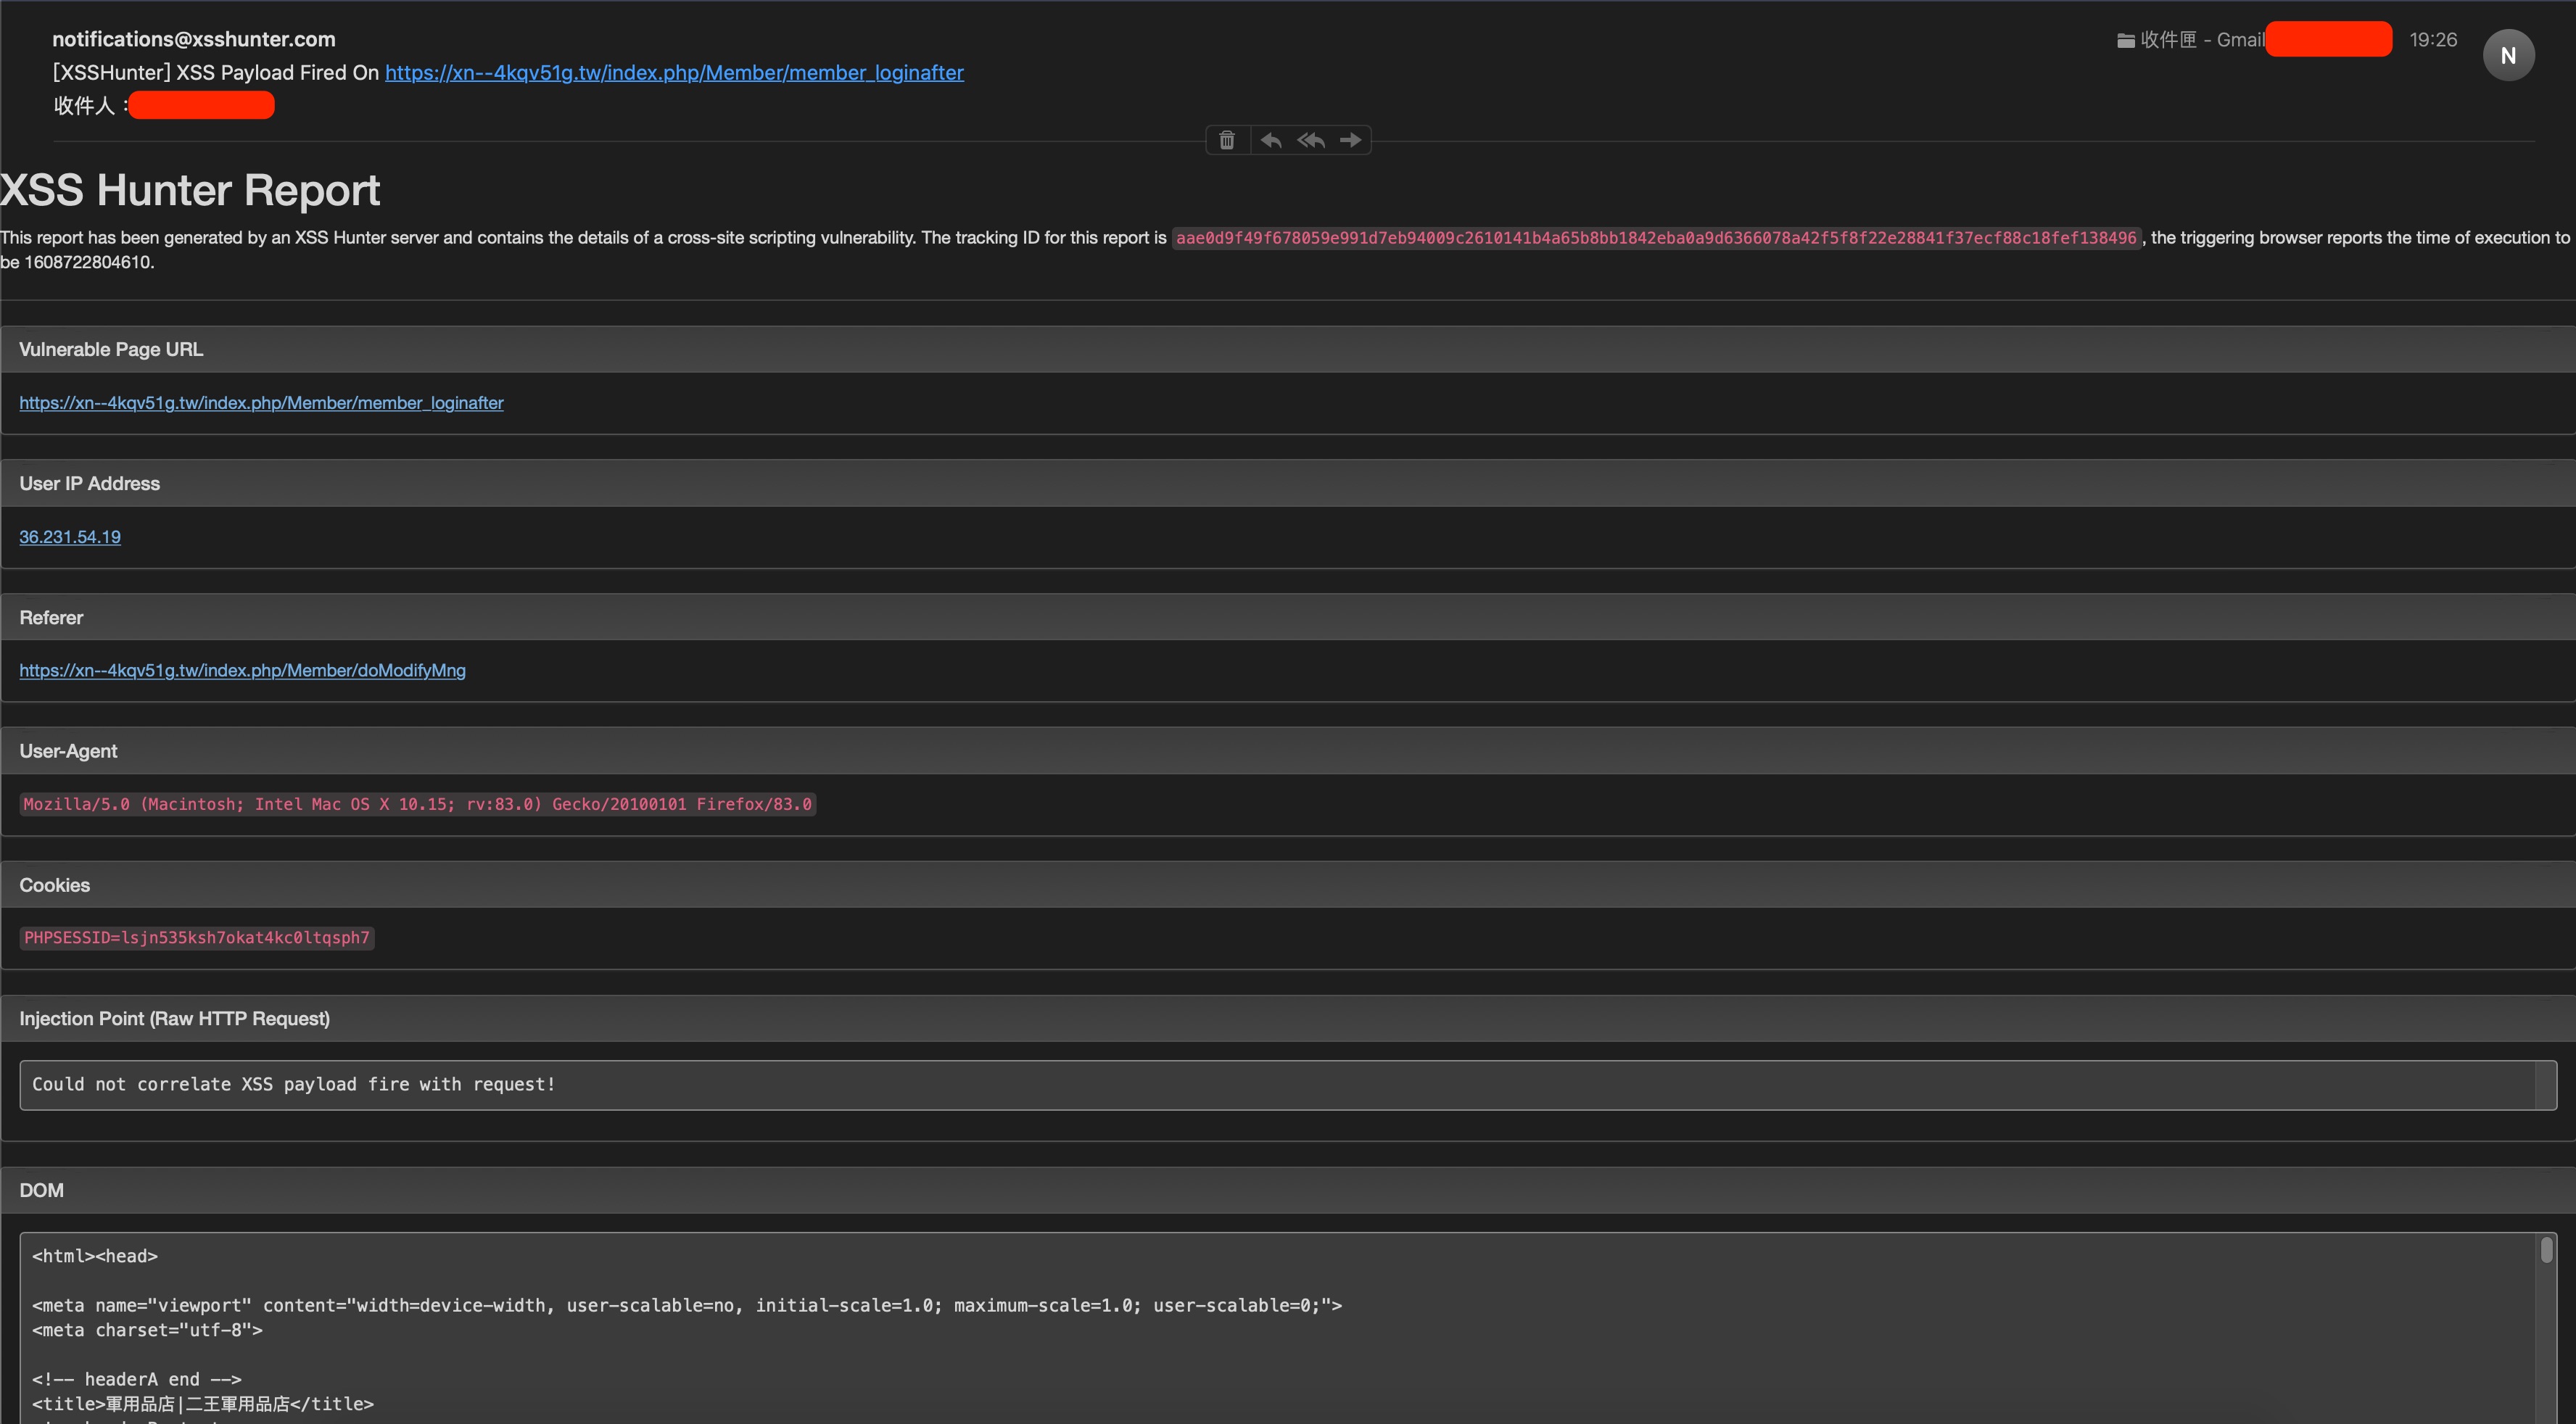Open the subject line link to member_loginafter
This screenshot has width=2576, height=1424.
tap(674, 72)
